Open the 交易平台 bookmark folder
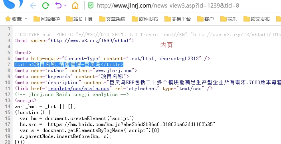This screenshot has width=281, height=144. 178,19
